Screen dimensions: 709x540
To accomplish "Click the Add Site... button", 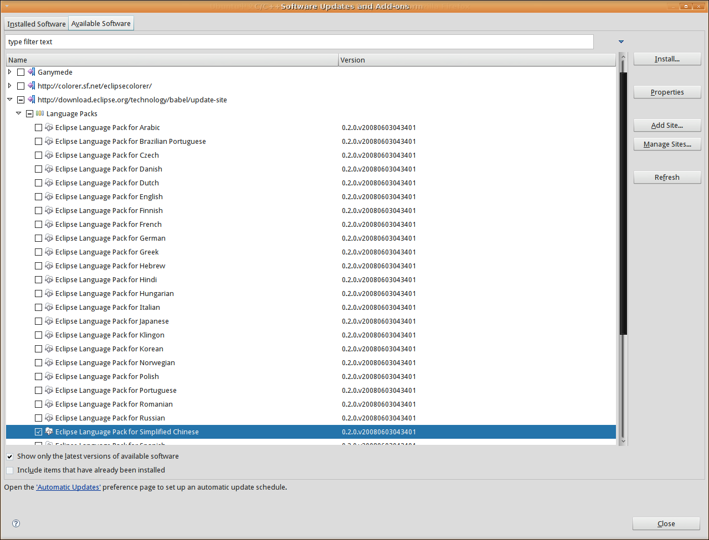I will 667,126.
